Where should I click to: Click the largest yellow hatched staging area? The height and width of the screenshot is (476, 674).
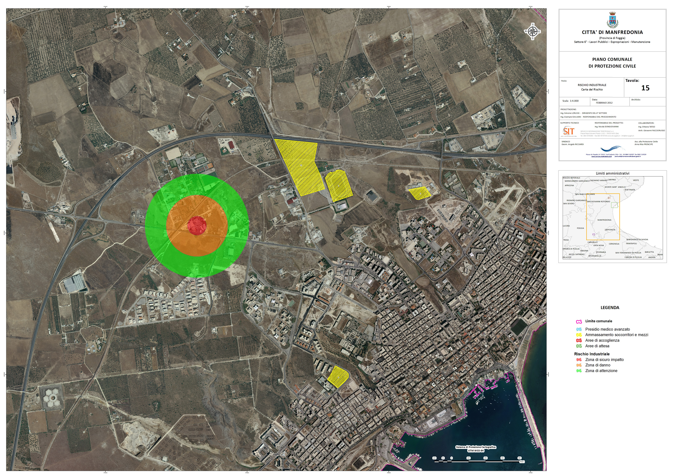301,166
